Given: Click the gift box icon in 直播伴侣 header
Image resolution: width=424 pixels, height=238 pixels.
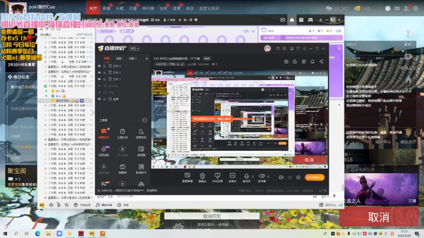Looking at the screenshot, I should 286,61.
